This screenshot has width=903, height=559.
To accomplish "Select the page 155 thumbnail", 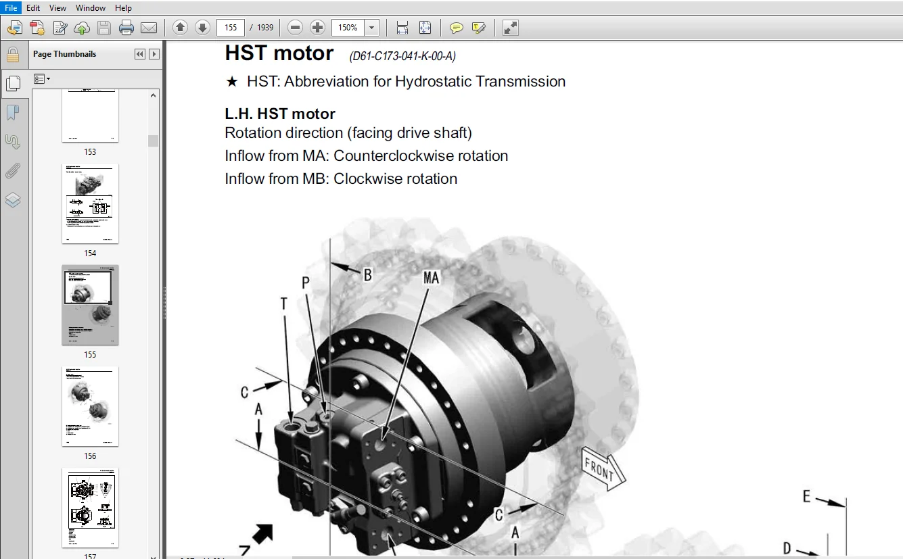I will 90,305.
